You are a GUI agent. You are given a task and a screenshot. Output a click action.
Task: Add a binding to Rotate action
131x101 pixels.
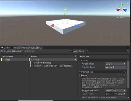75,60
